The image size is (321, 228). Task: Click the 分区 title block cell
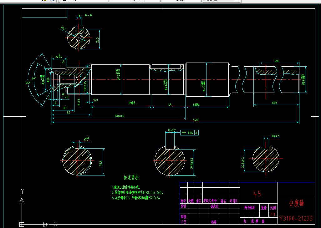click(198, 201)
